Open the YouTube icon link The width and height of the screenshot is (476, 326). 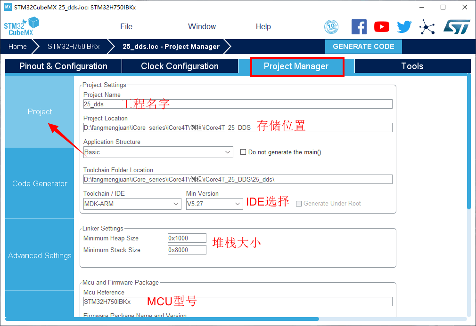(x=382, y=27)
